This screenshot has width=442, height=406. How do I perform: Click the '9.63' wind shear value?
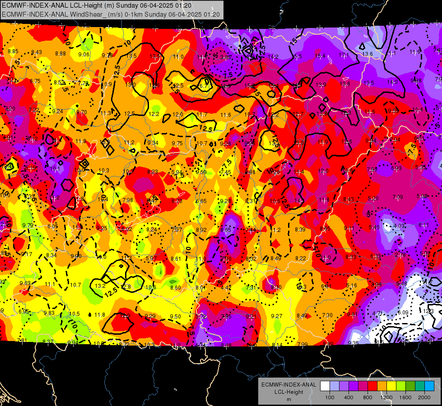[x=25, y=283]
